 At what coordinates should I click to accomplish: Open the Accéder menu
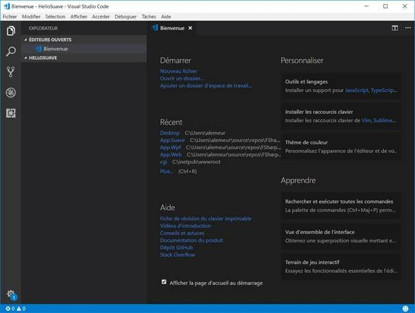(101, 16)
